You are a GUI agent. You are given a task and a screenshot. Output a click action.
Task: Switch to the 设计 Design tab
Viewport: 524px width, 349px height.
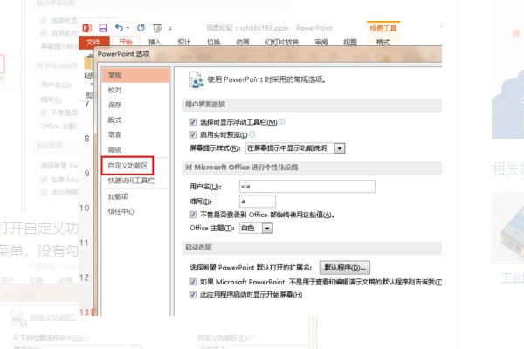[183, 42]
